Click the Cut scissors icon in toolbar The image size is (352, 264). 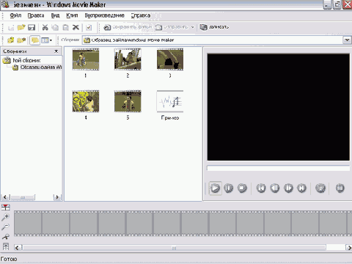[45, 27]
